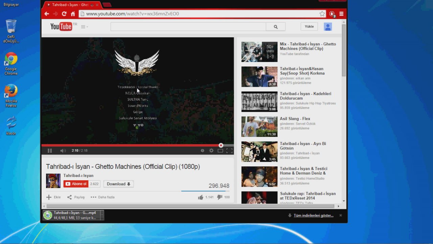Click Ekle to add to playlist
Image resolution: width=433 pixels, height=244 pixels.
click(x=53, y=197)
